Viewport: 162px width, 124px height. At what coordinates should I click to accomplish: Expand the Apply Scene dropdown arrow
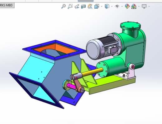[139, 7]
